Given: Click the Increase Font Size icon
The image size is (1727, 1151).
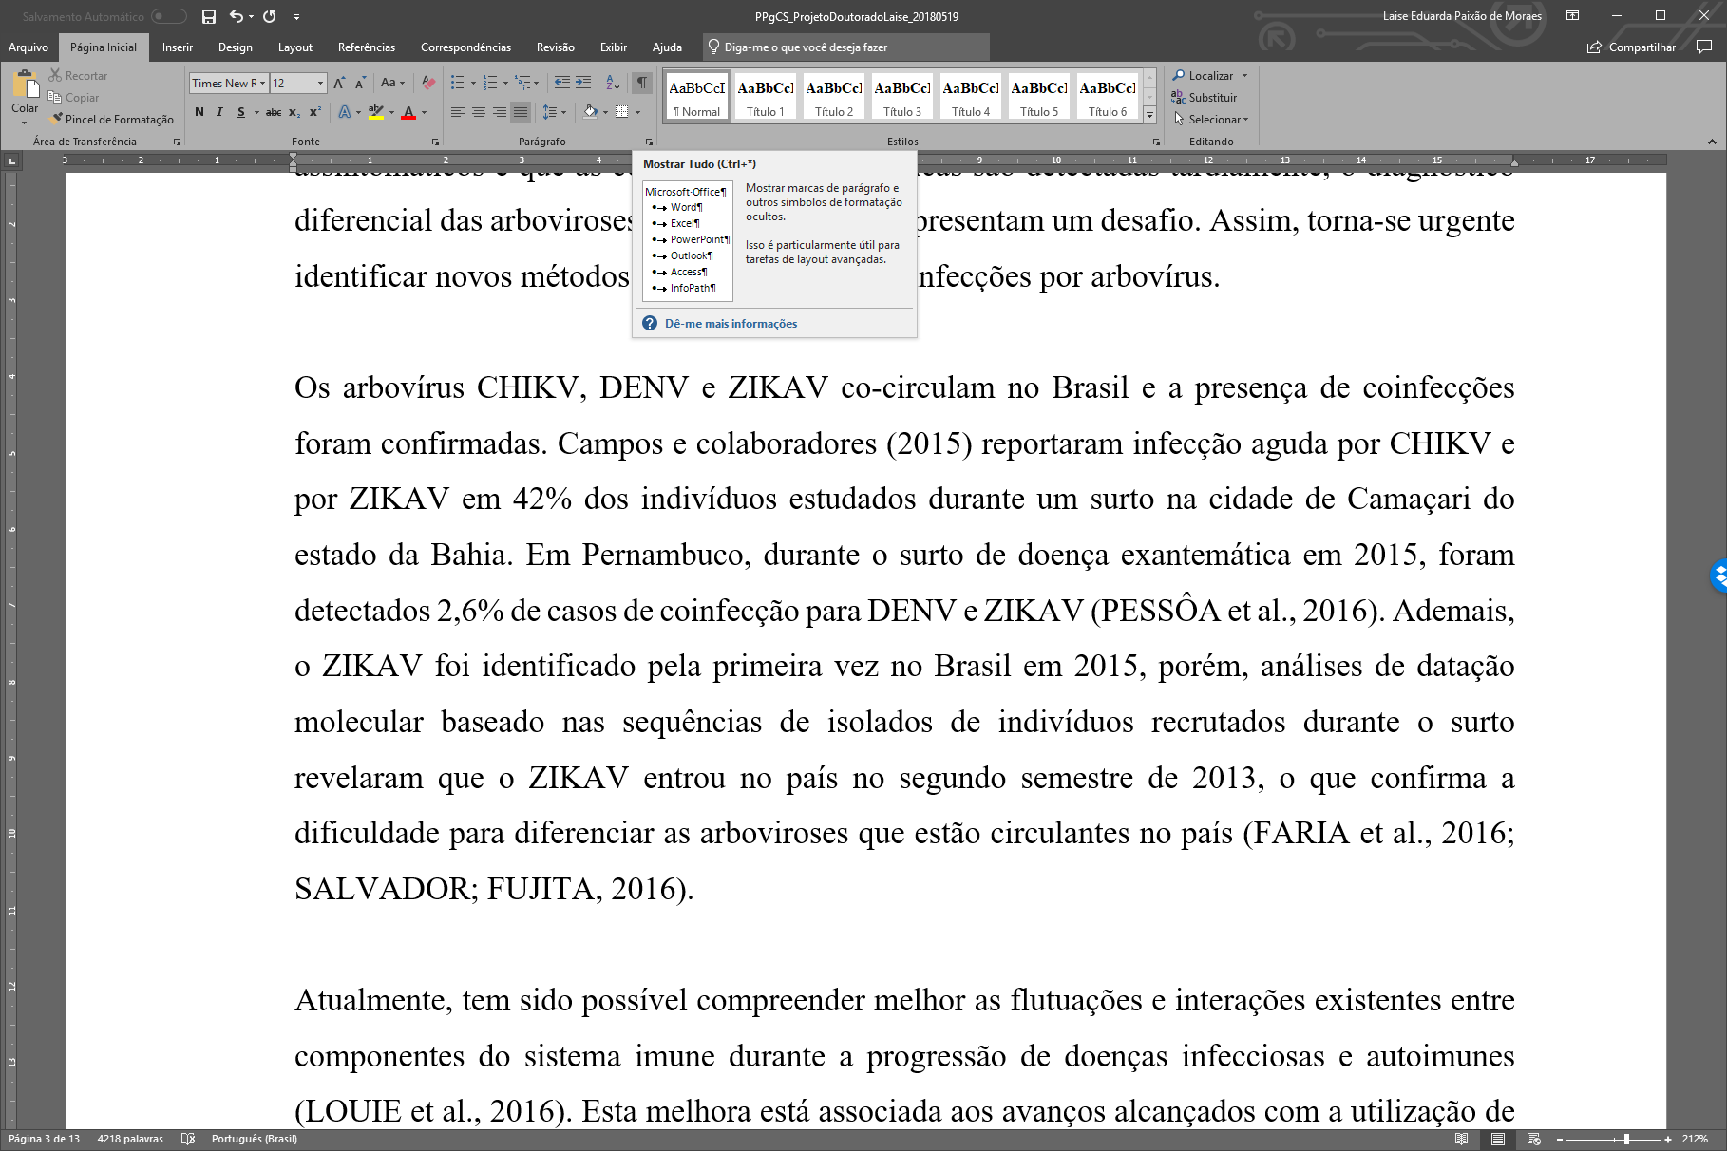Looking at the screenshot, I should 339,84.
